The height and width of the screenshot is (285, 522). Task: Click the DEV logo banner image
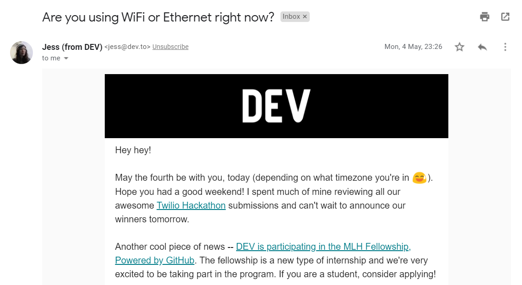pos(276,106)
